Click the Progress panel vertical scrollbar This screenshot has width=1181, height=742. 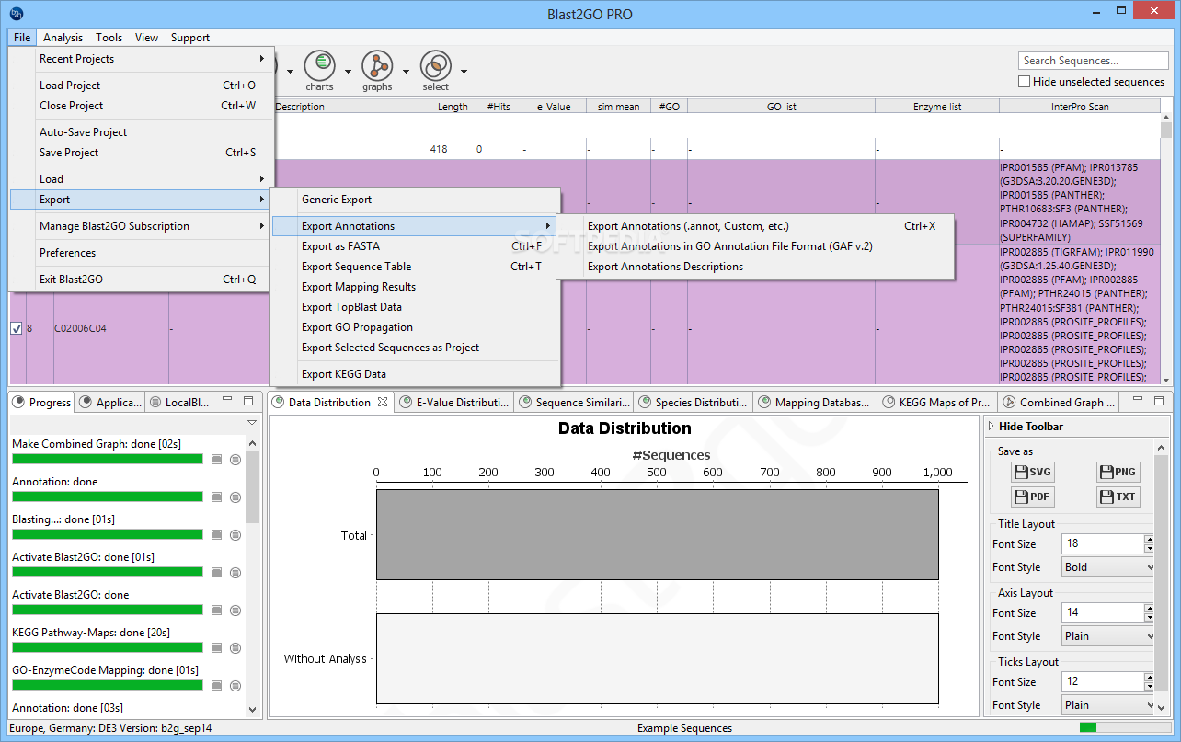(253, 575)
